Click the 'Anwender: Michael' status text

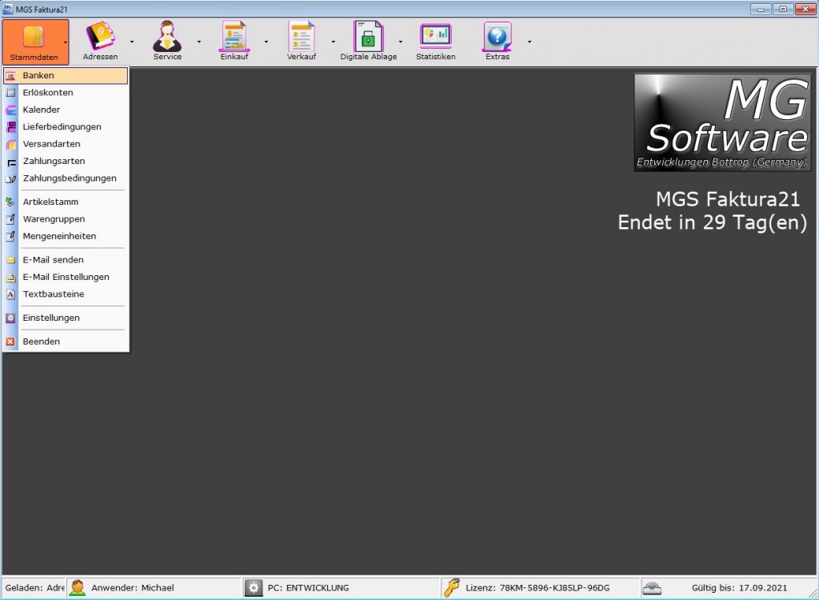point(133,588)
